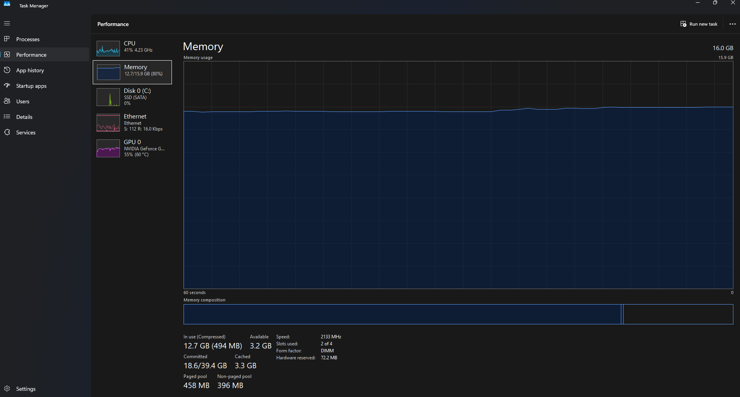The width and height of the screenshot is (740, 397).
Task: Click the Run new task button
Action: (699, 24)
